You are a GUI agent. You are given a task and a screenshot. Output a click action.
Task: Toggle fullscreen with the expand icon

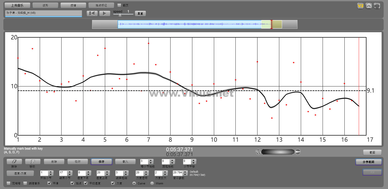coord(377,6)
